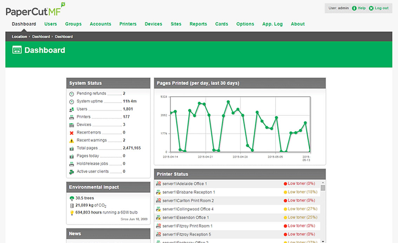Open the Users tab

point(51,24)
